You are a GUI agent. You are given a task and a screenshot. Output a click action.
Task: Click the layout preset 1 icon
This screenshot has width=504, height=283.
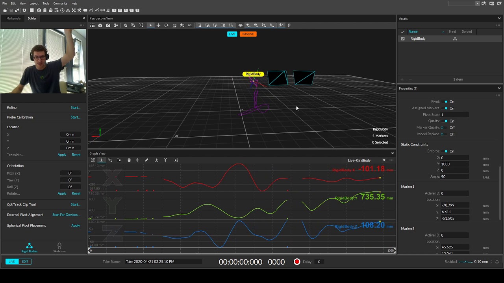[x=114, y=10]
